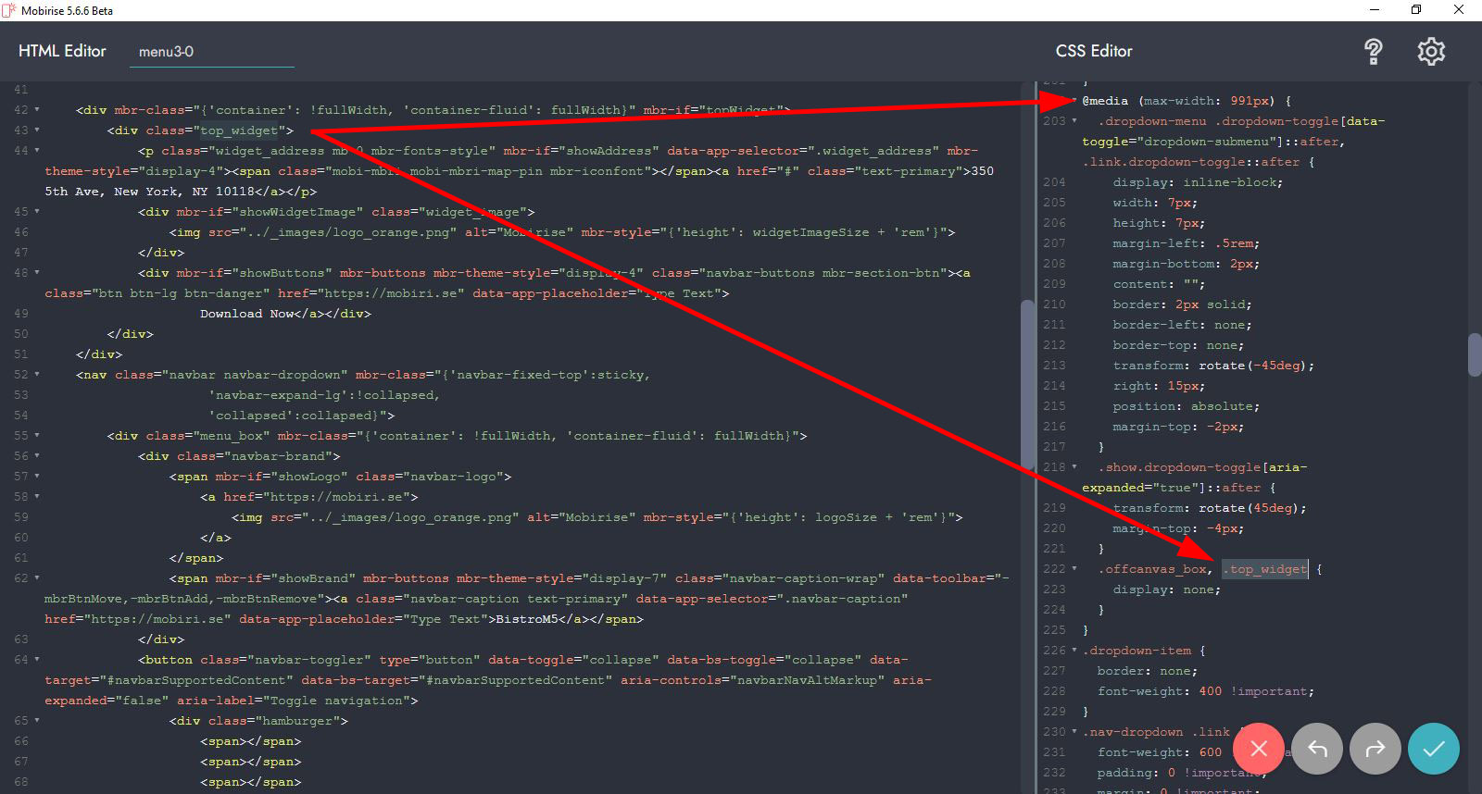Undo the last code edit
The width and height of the screenshot is (1482, 794).
tap(1317, 749)
